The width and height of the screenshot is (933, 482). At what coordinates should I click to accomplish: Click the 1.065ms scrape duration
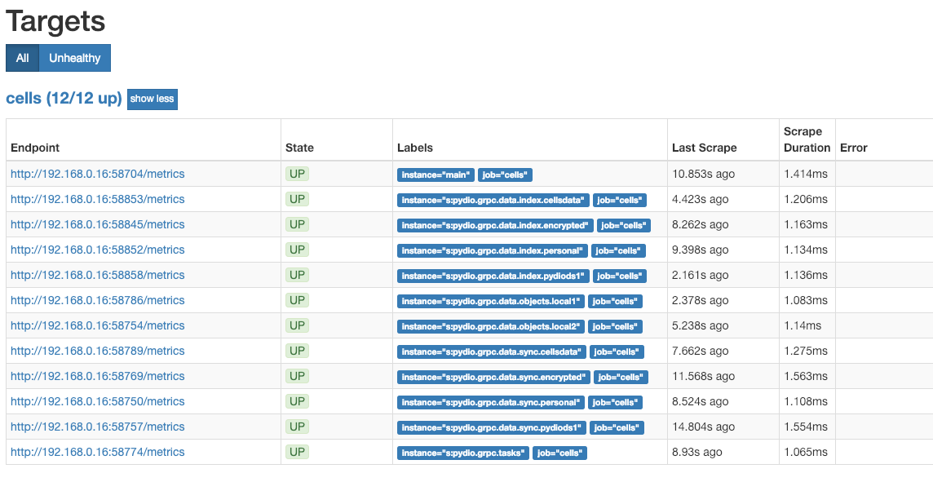(806, 453)
